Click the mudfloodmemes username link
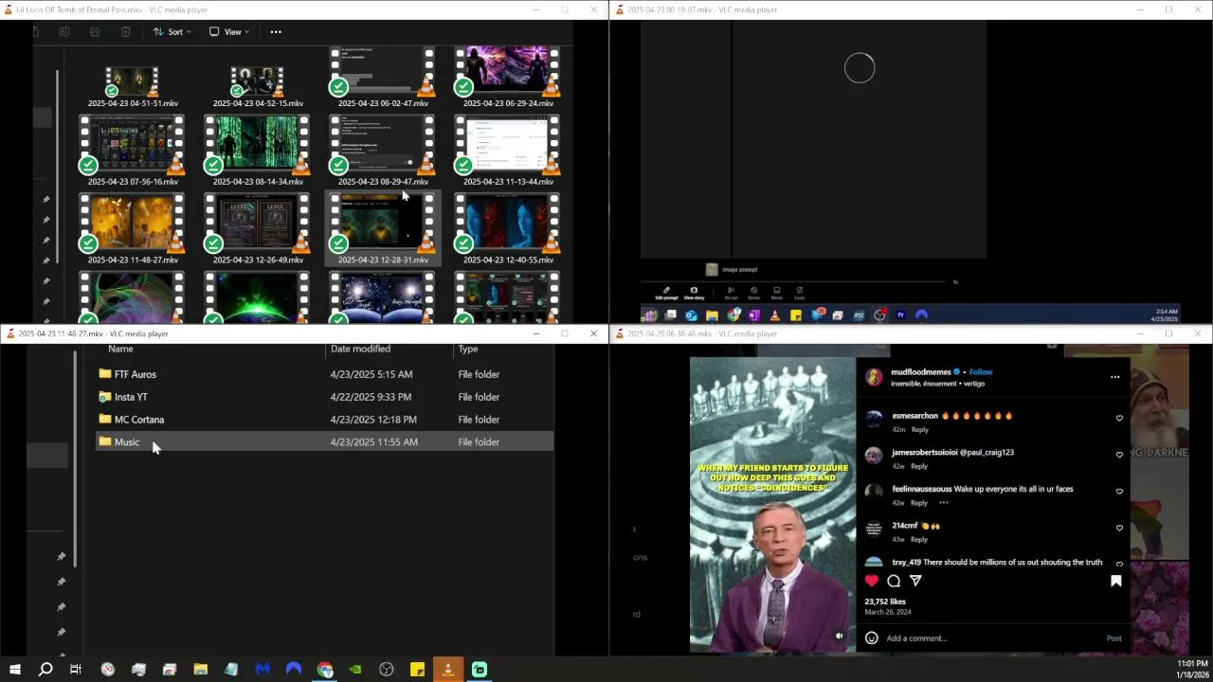 tap(920, 372)
